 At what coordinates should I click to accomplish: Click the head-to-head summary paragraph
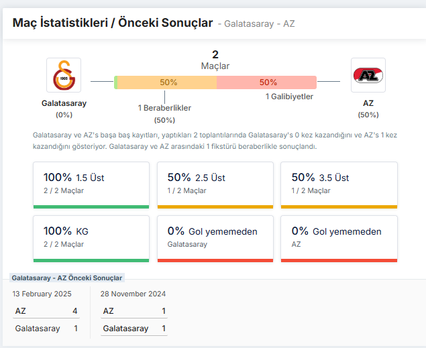(x=215, y=141)
